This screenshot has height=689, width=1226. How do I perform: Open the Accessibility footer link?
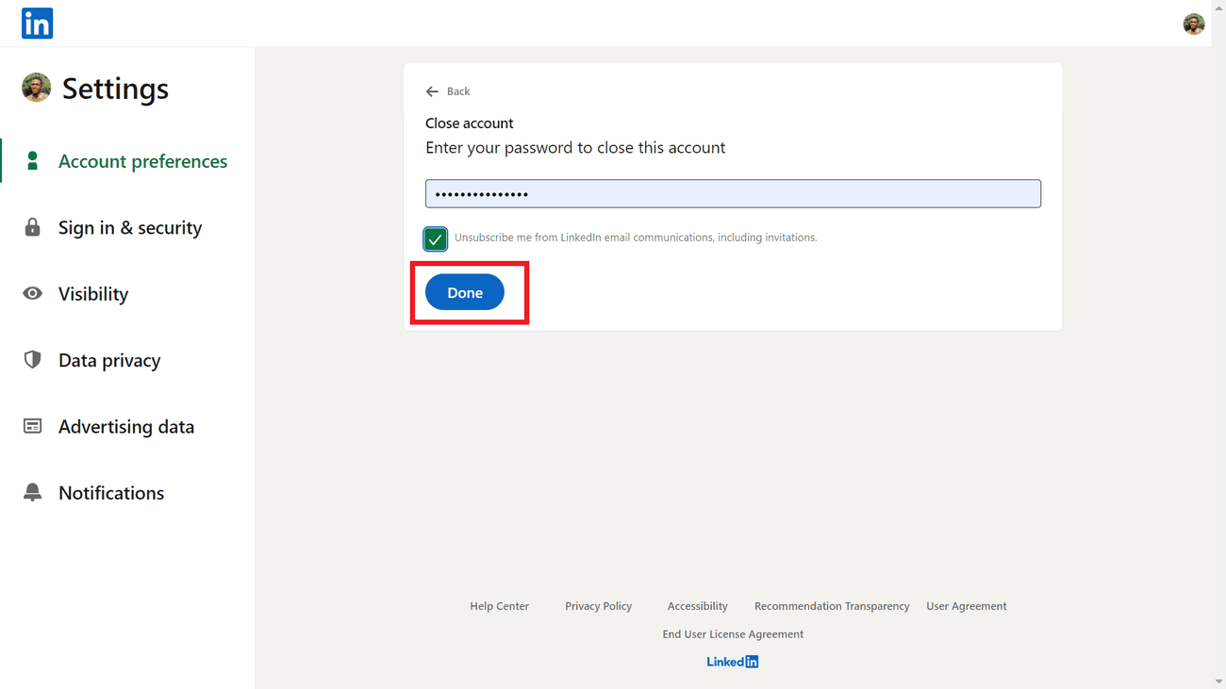(697, 606)
